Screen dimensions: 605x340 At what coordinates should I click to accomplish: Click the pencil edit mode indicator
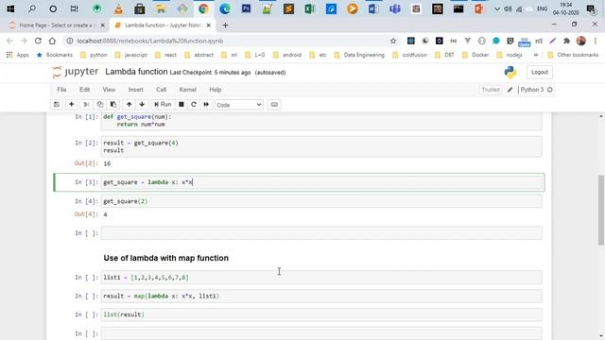(x=510, y=90)
